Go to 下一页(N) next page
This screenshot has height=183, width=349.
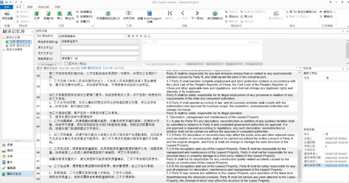tap(197, 15)
